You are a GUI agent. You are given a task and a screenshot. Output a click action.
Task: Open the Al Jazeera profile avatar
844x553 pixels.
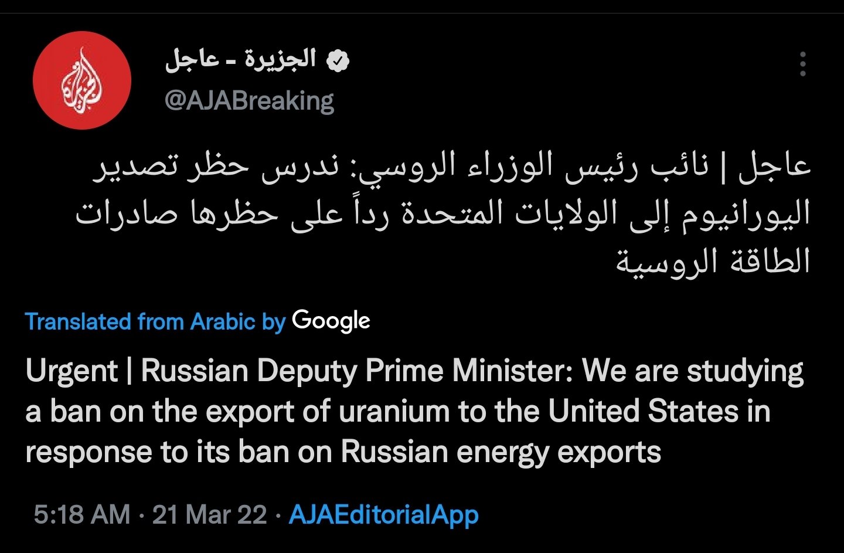(x=81, y=80)
